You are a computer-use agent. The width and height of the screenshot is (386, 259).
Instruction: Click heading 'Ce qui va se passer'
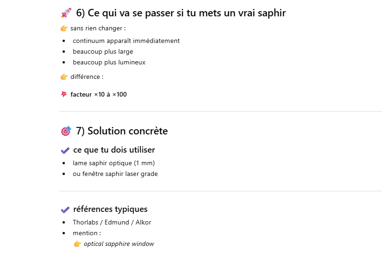pyautogui.click(x=181, y=13)
